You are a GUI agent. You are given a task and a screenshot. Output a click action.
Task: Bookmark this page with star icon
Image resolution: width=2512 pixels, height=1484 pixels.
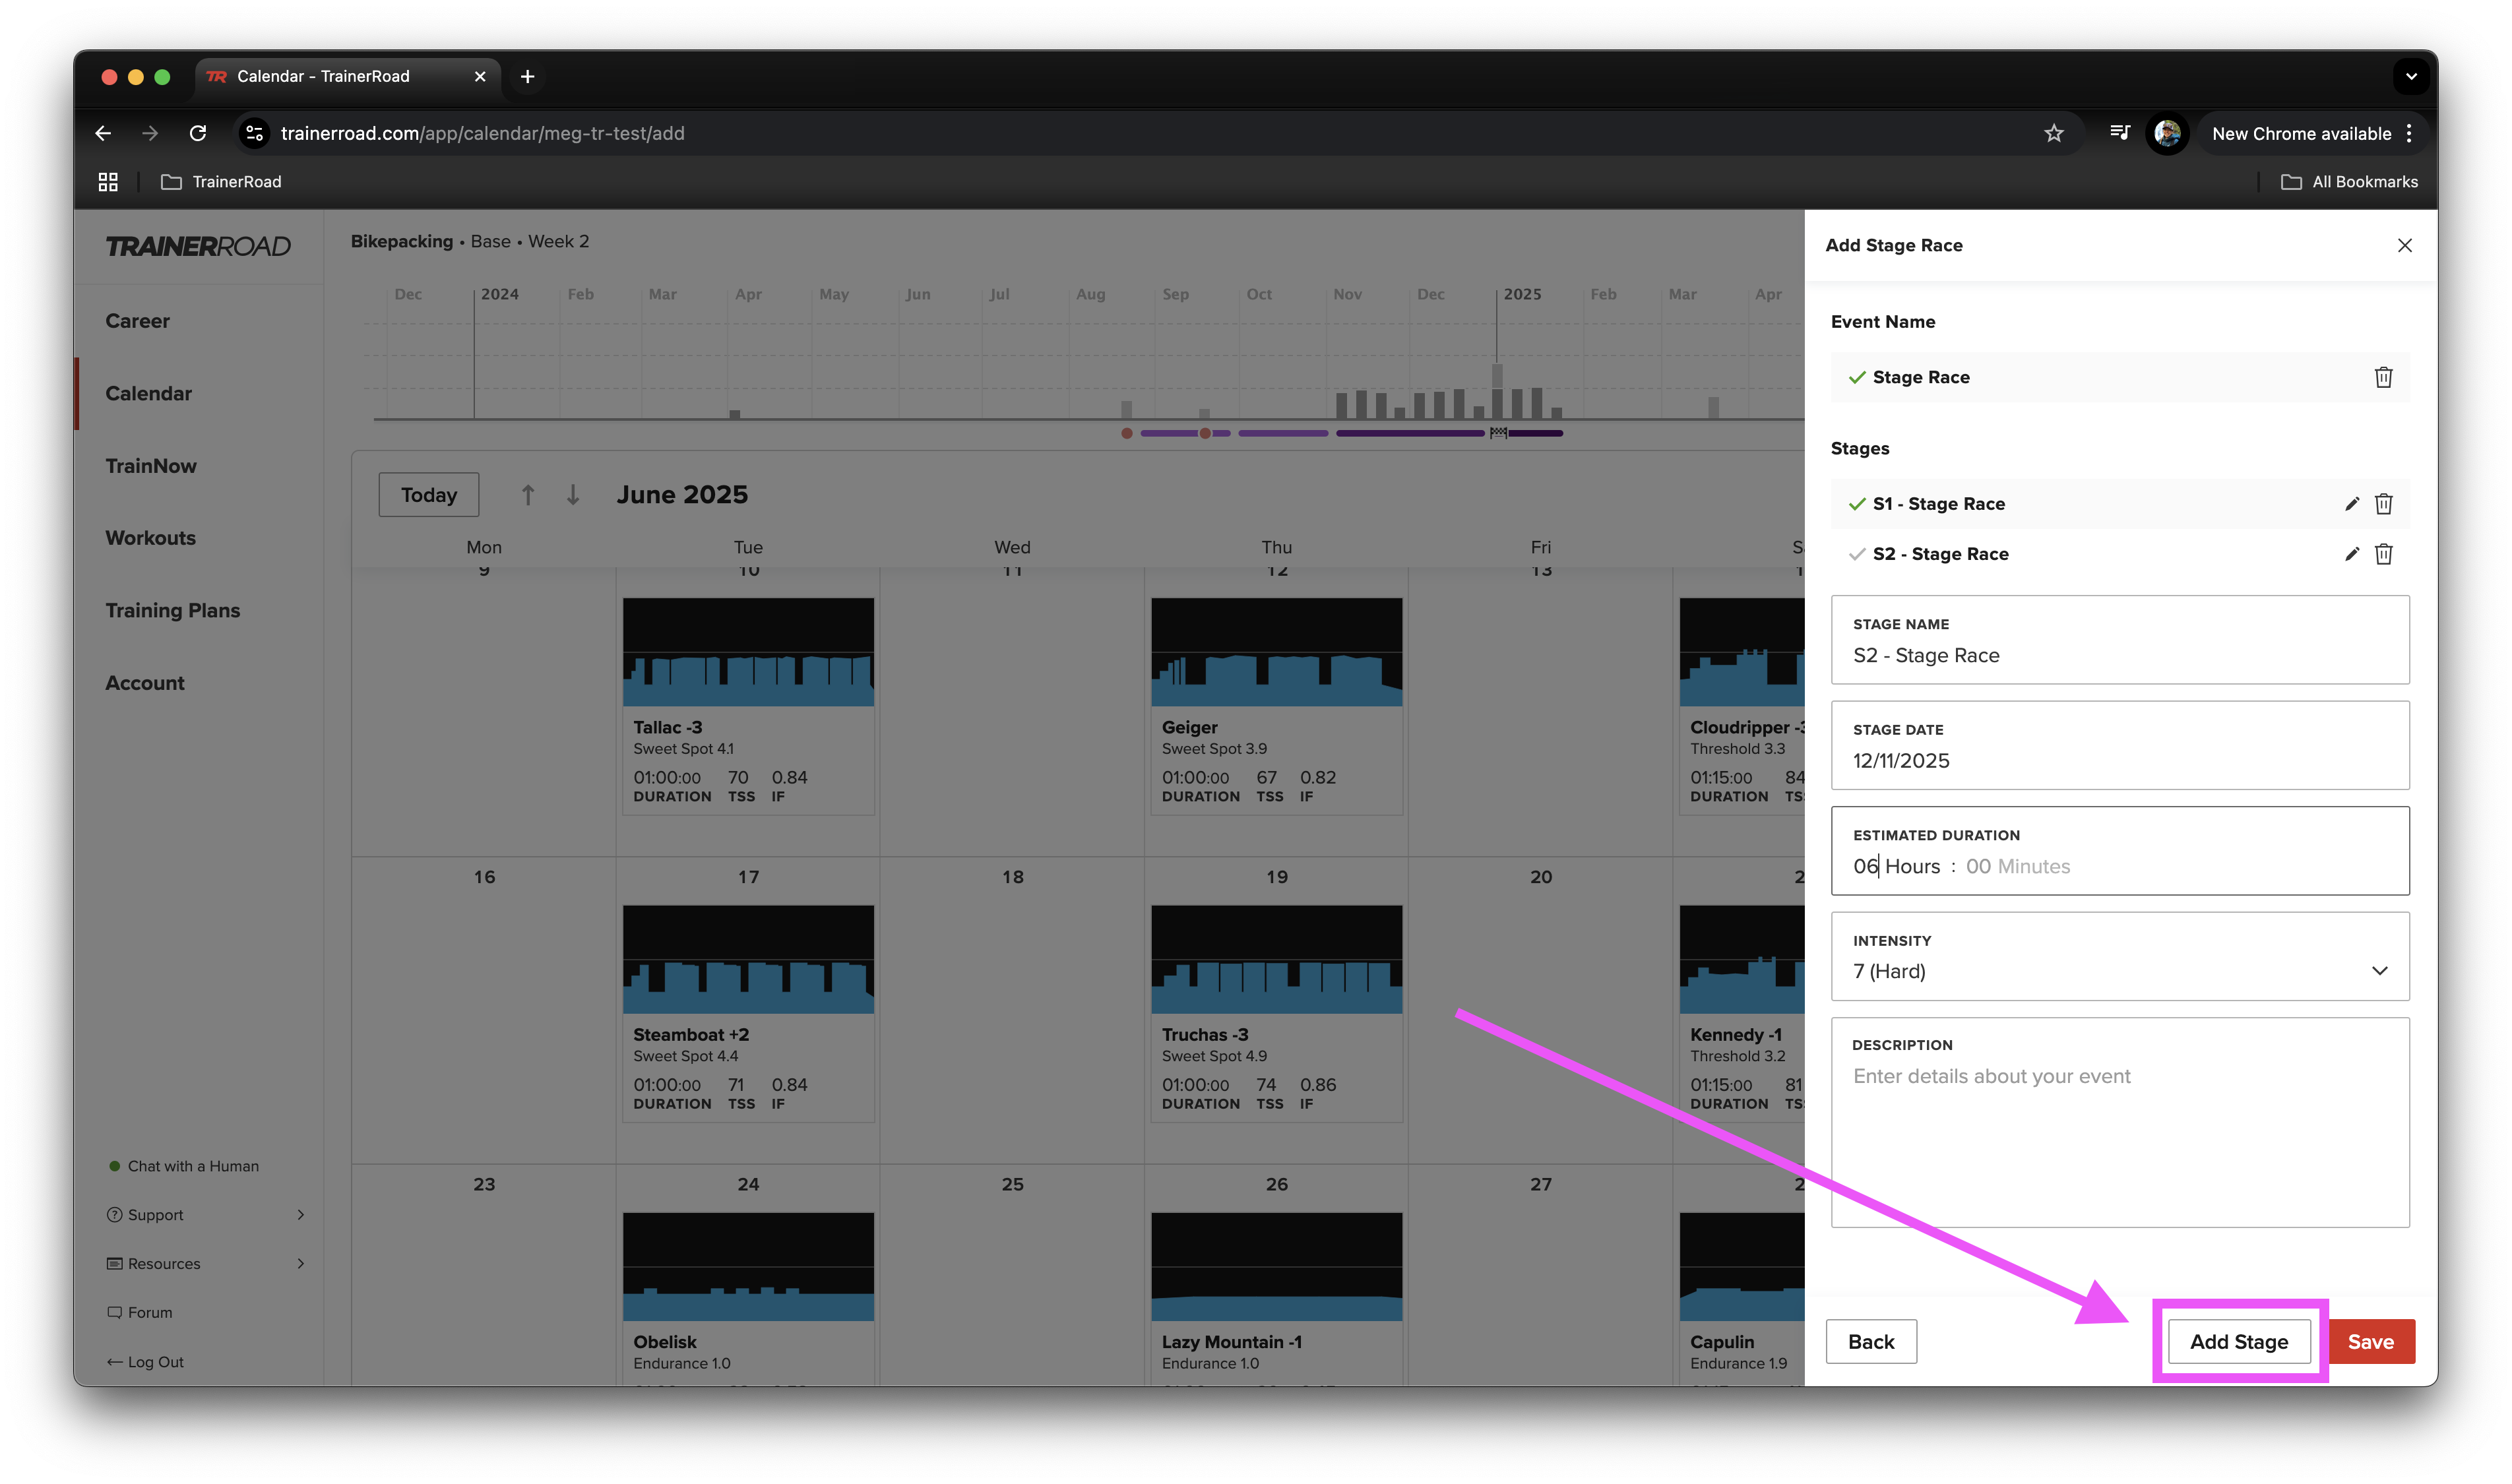coord(2053,133)
